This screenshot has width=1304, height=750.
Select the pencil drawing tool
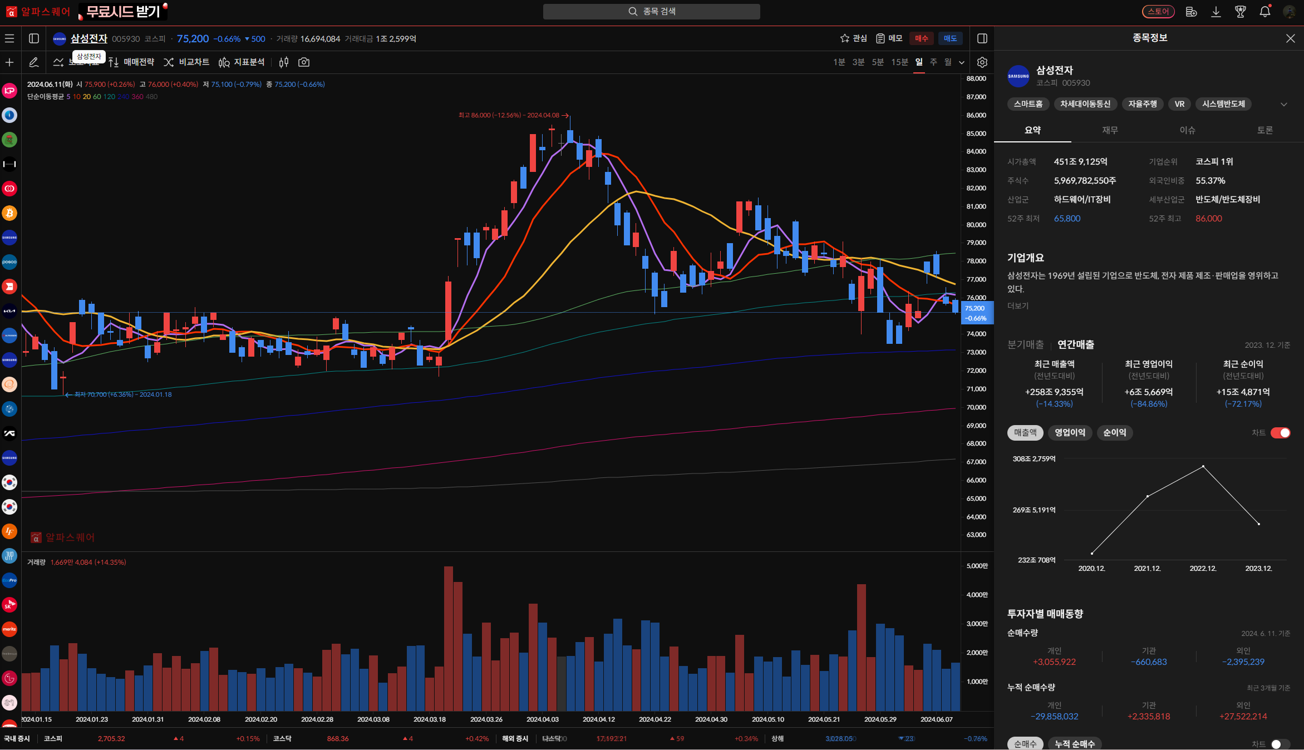tap(34, 62)
